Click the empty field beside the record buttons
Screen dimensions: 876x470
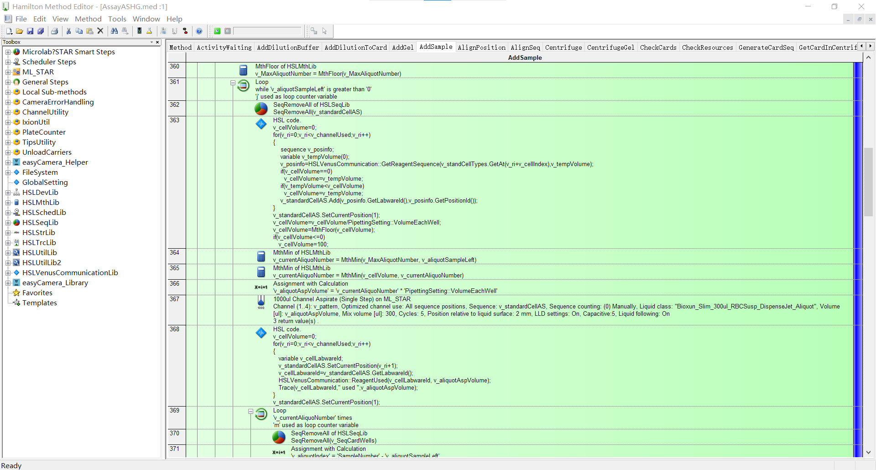[x=267, y=31]
